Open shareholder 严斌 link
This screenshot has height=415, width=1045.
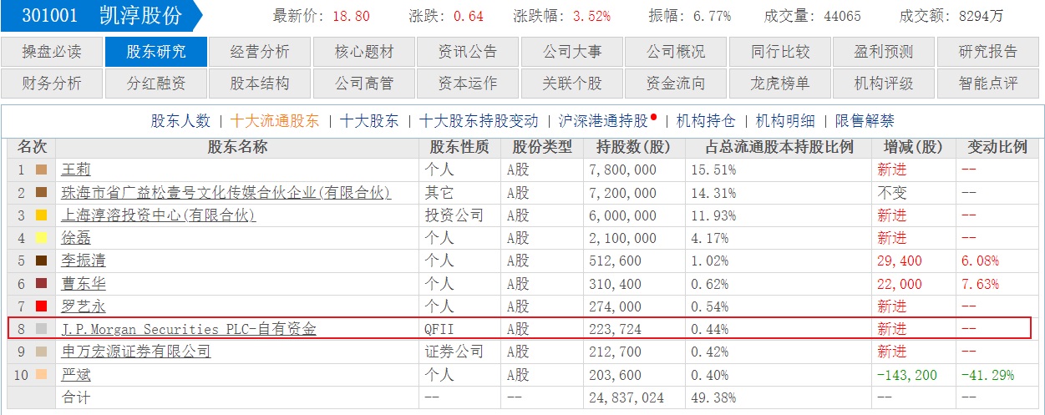pos(76,375)
